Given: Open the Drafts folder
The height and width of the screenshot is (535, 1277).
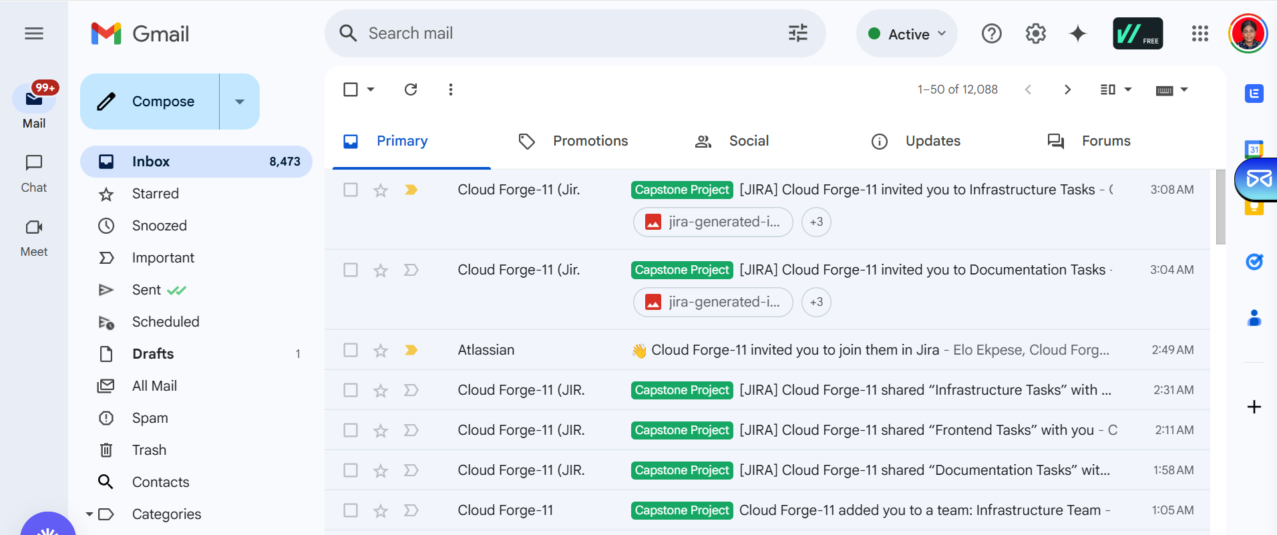Looking at the screenshot, I should pyautogui.click(x=196, y=354).
